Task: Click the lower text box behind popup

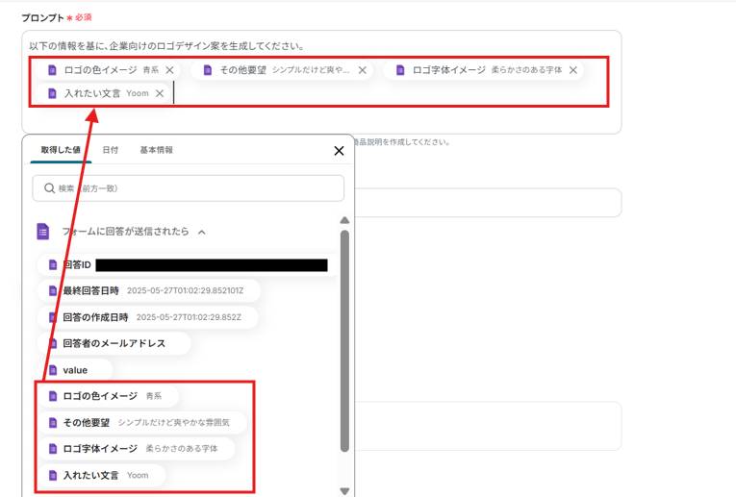Action: [x=488, y=426]
